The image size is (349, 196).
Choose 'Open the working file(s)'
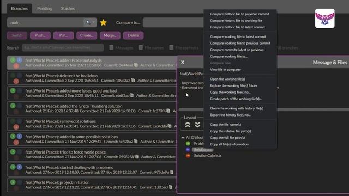(228, 79)
